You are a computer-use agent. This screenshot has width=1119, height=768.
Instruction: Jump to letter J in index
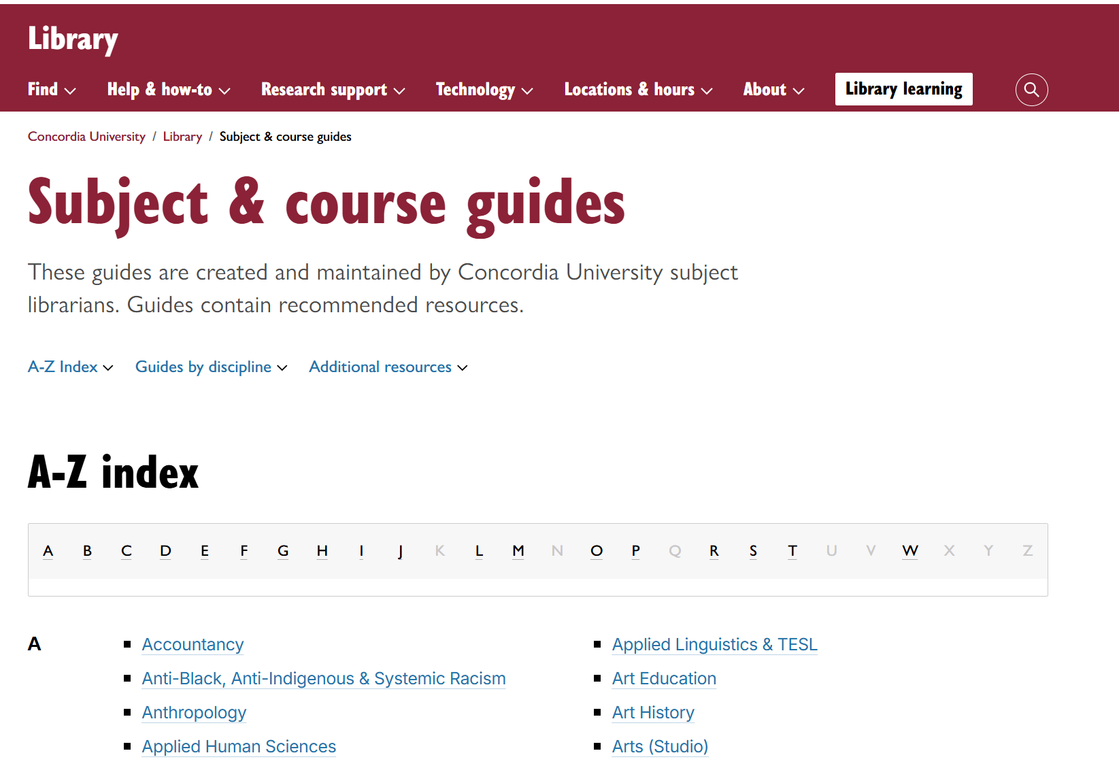coord(401,551)
